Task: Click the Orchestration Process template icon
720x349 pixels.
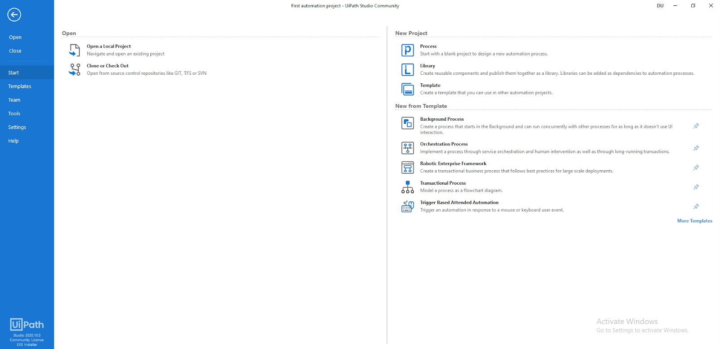Action: pyautogui.click(x=408, y=148)
